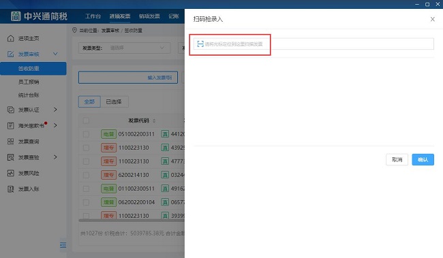Click the 发票入账 ledger icon in sidebar

coord(10,189)
